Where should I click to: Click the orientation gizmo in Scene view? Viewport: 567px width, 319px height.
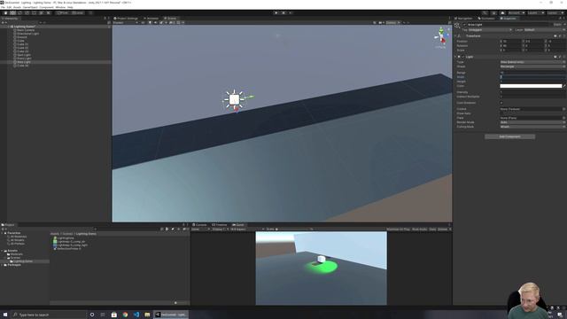(441, 37)
